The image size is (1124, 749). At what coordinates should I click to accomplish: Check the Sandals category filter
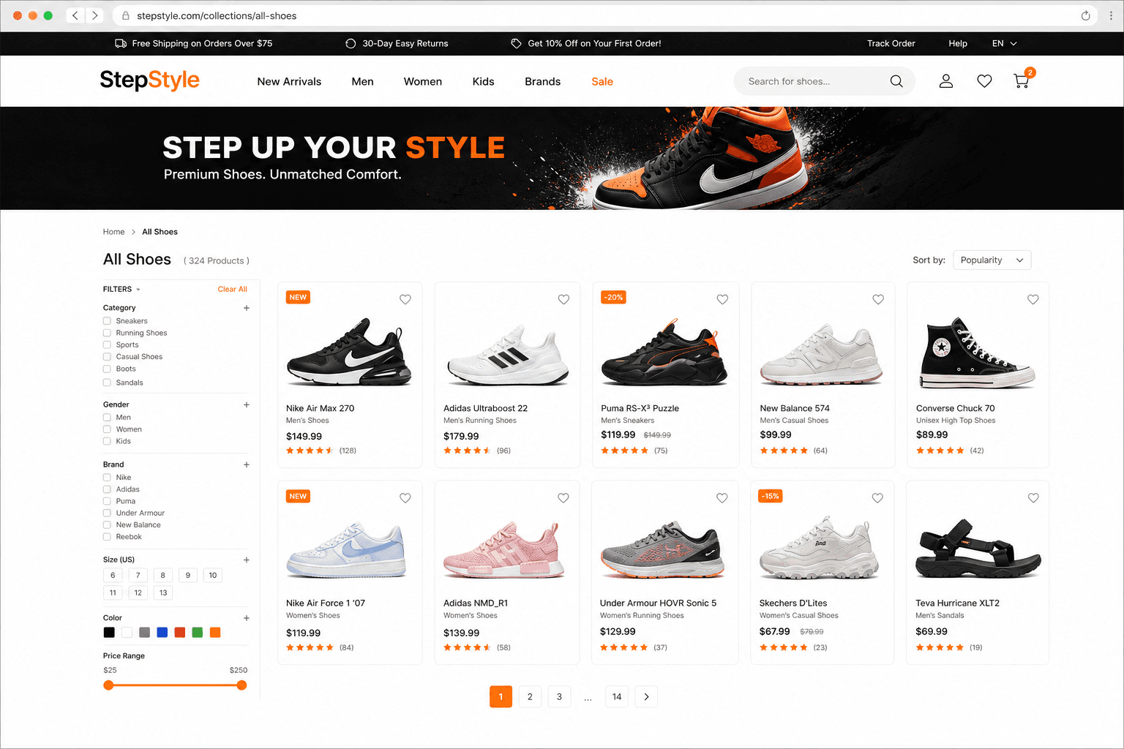coord(107,383)
